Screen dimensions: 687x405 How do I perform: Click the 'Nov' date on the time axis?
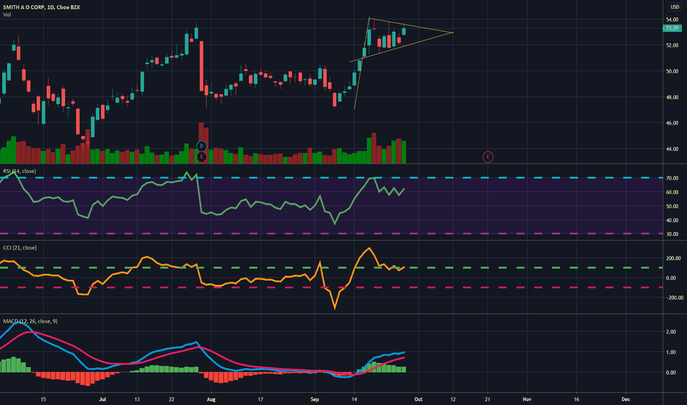[x=527, y=399]
